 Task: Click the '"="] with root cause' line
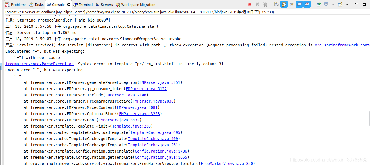coord(37,58)
